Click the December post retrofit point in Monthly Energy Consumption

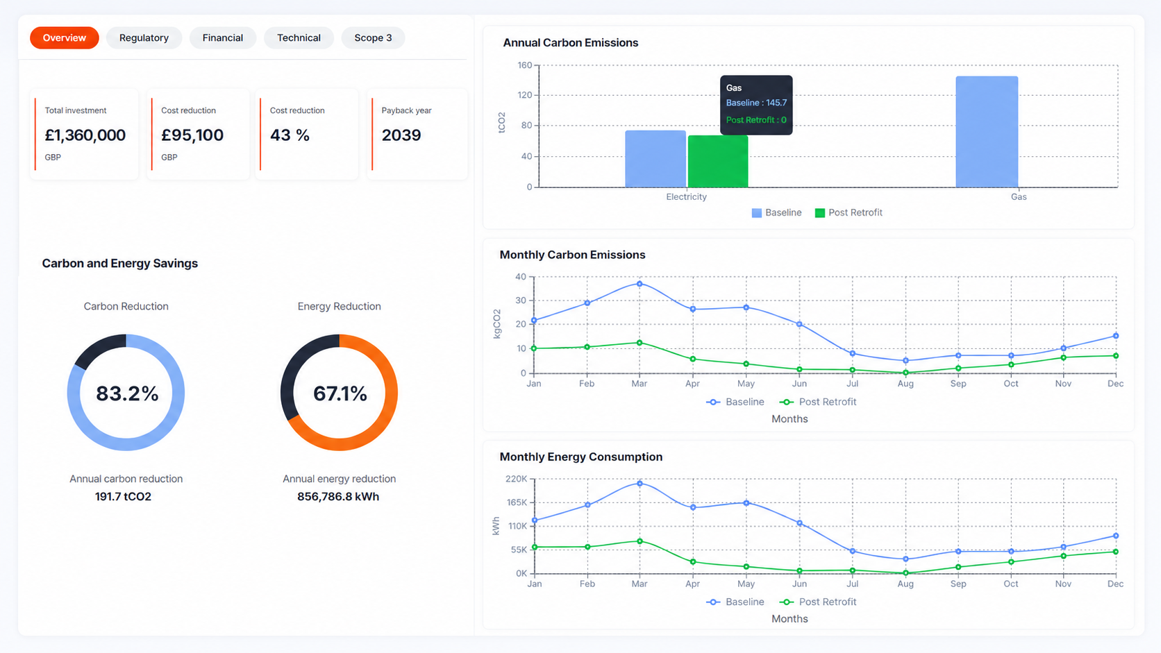(x=1116, y=552)
